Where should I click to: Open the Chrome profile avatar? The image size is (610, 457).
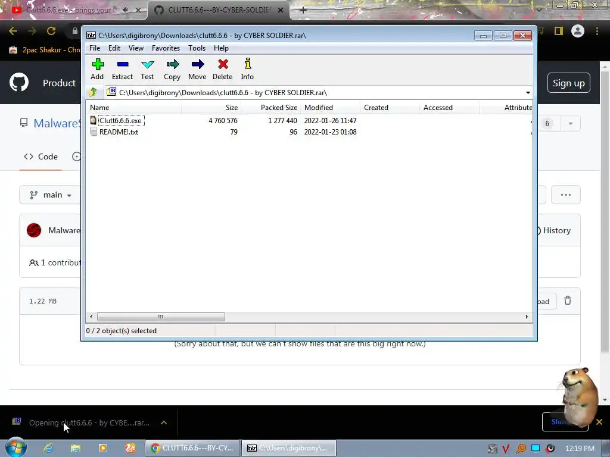(578, 31)
